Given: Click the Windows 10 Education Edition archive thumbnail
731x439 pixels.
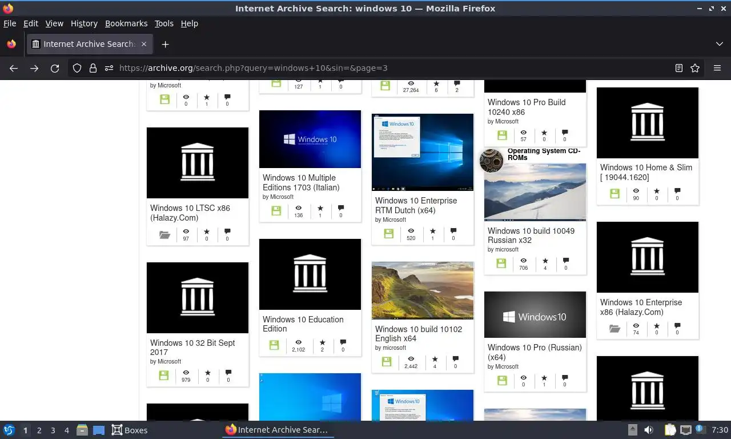Looking at the screenshot, I should 310,274.
